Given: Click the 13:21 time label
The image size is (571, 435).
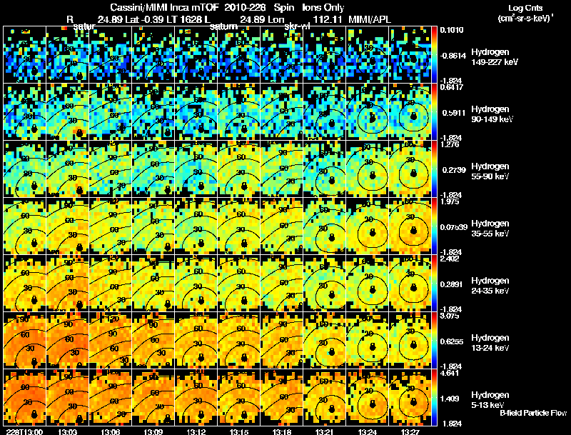Looking at the screenshot, I should tap(325, 432).
